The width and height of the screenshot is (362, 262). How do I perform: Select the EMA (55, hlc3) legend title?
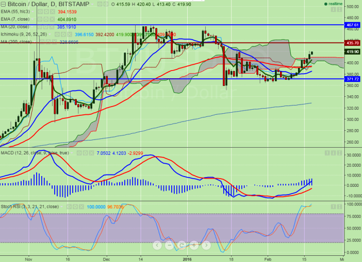click(x=15, y=12)
